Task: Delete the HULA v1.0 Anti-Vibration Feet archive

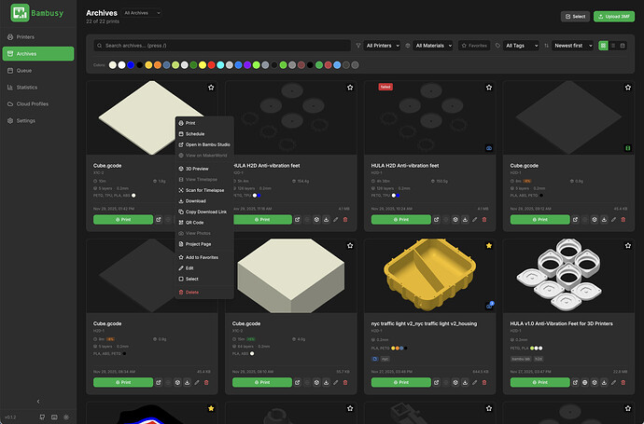Action: point(623,383)
